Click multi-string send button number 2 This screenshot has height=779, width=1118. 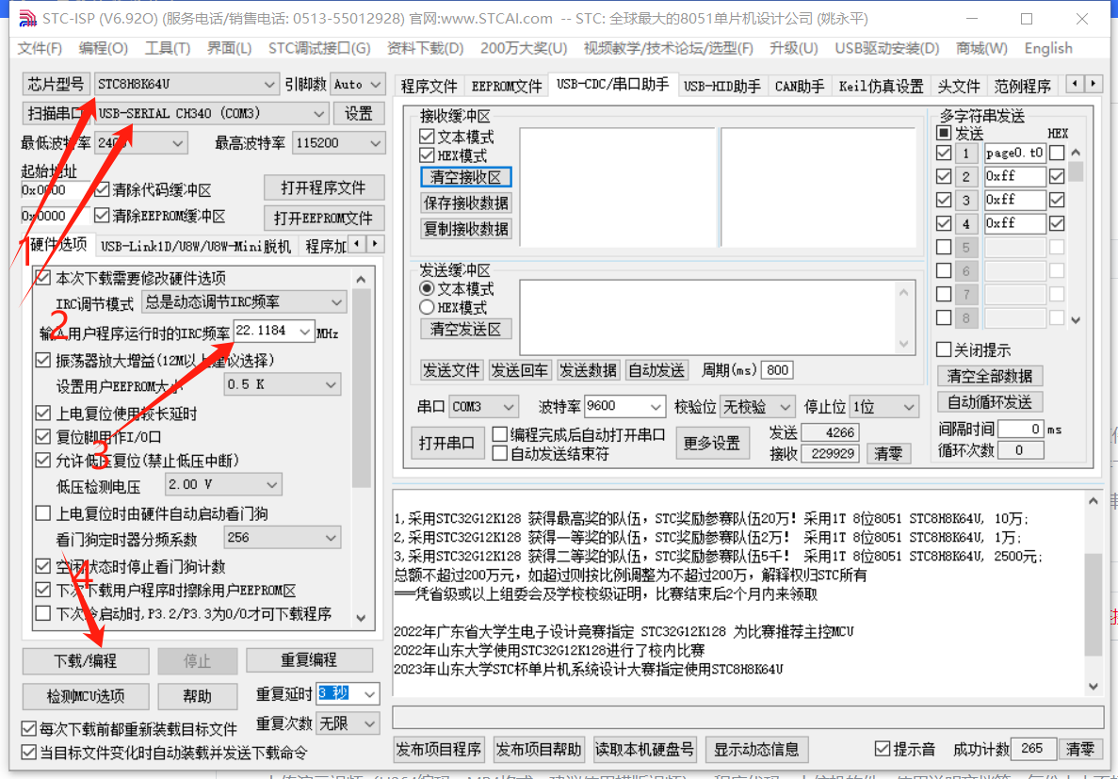coord(966,176)
